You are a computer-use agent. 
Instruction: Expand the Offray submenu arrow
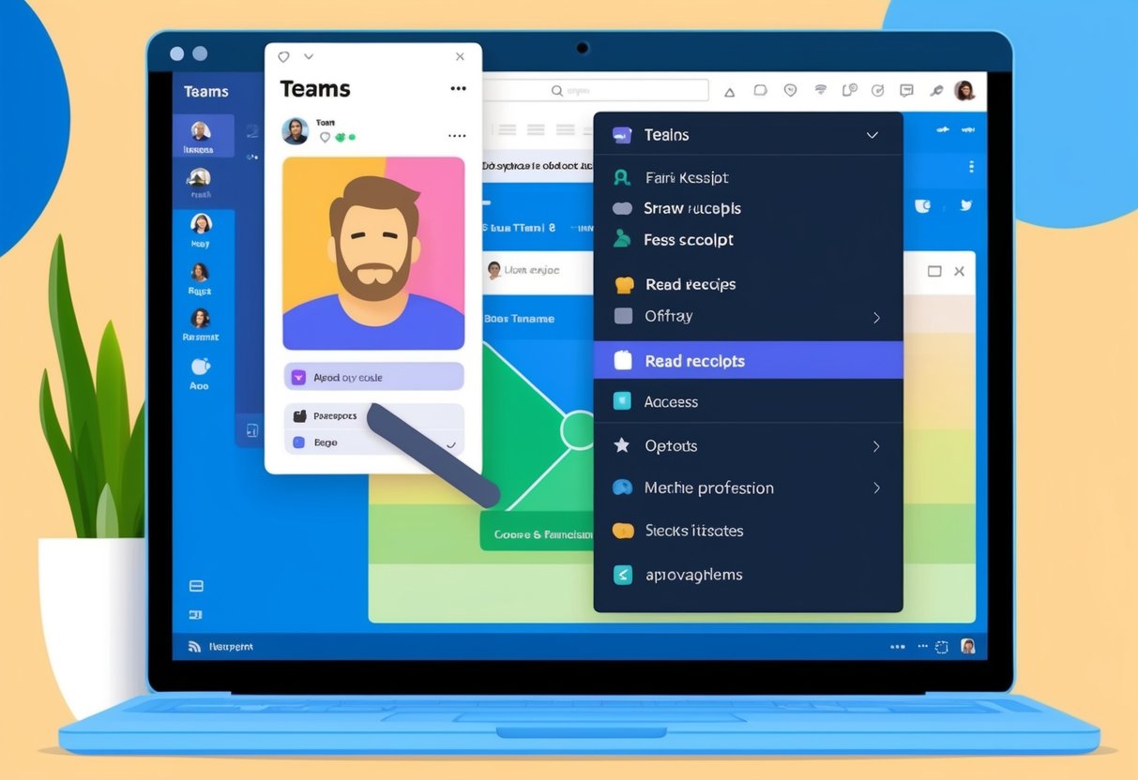875,316
